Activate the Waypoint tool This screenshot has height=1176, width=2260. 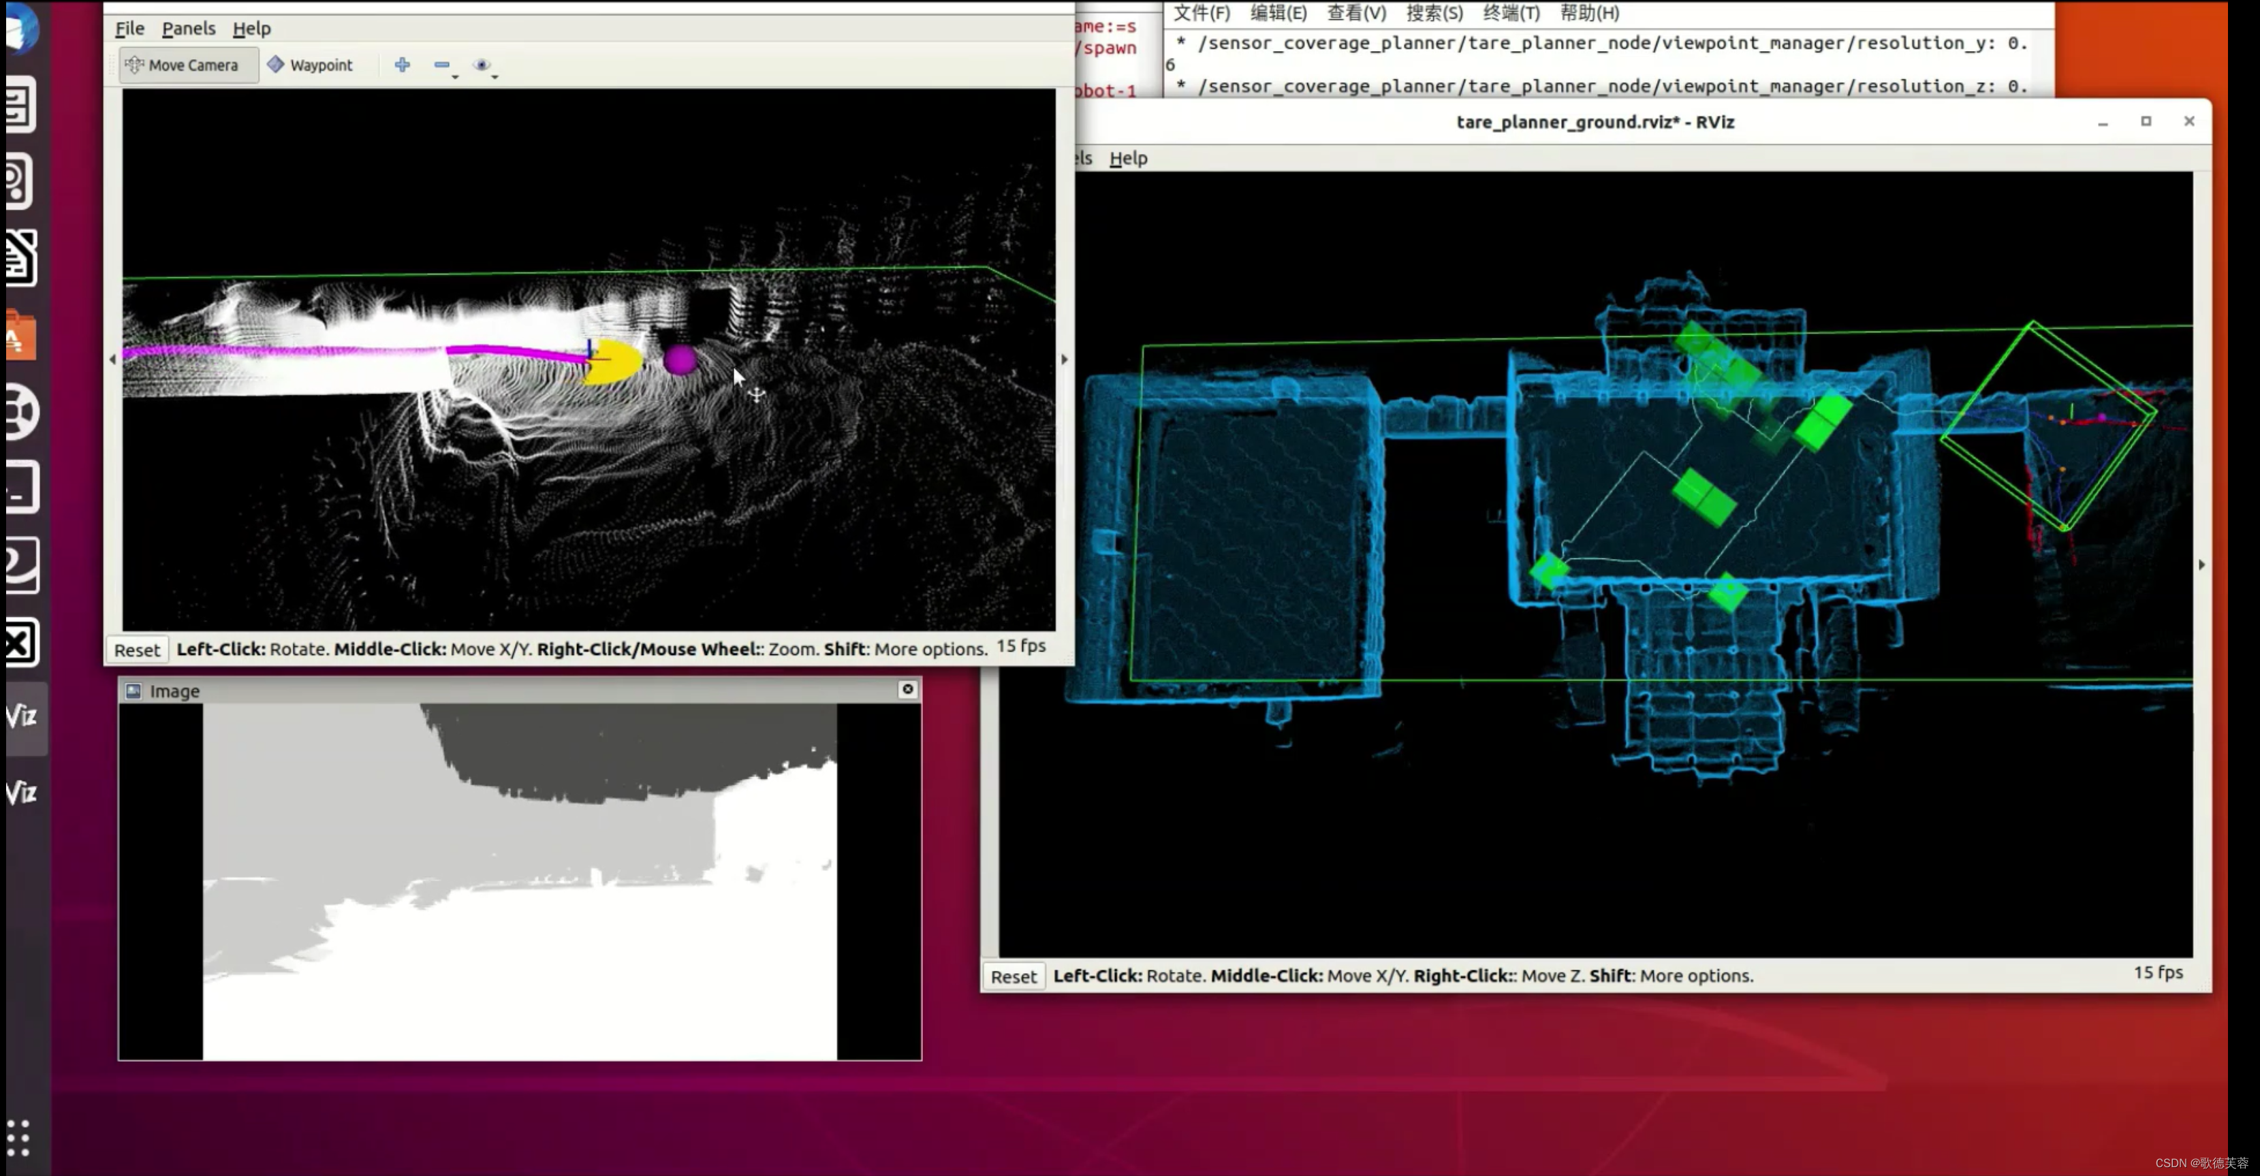click(310, 65)
